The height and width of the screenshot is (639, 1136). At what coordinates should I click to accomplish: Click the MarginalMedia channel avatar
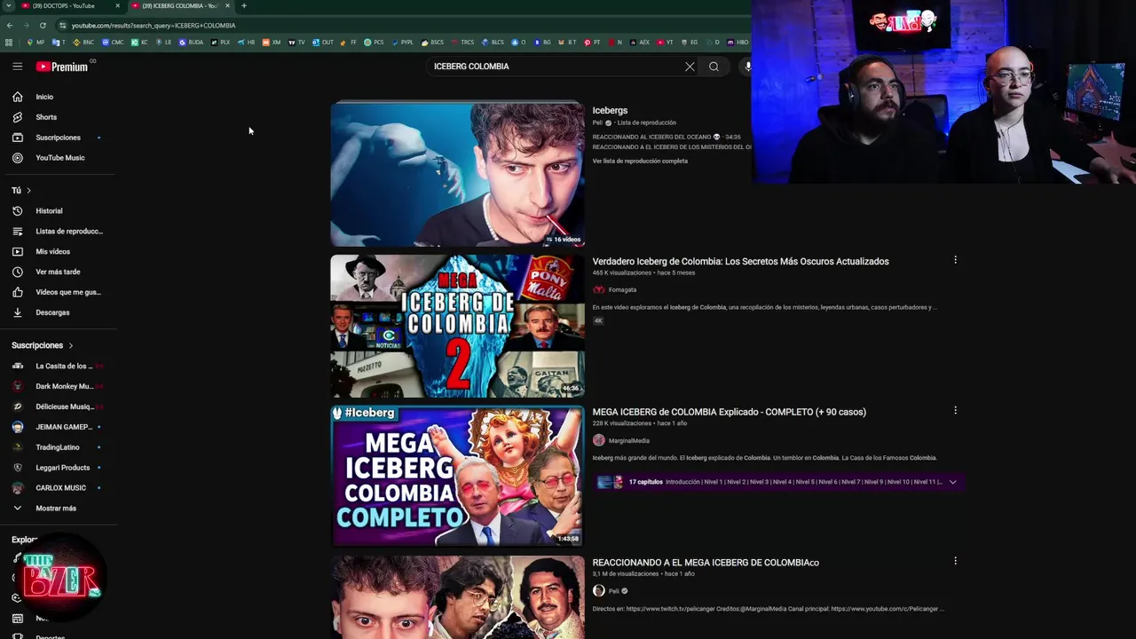pyautogui.click(x=599, y=440)
